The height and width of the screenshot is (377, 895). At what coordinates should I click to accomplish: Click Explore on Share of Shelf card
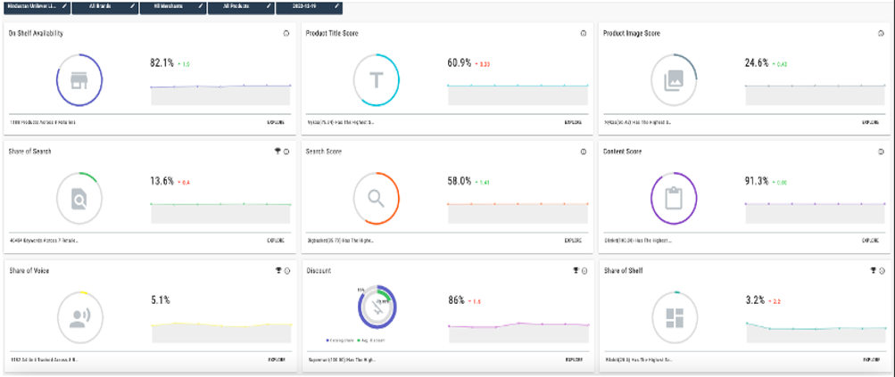pyautogui.click(x=871, y=360)
